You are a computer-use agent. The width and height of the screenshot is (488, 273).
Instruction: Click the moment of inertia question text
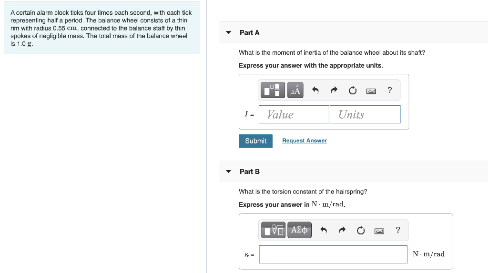332,52
